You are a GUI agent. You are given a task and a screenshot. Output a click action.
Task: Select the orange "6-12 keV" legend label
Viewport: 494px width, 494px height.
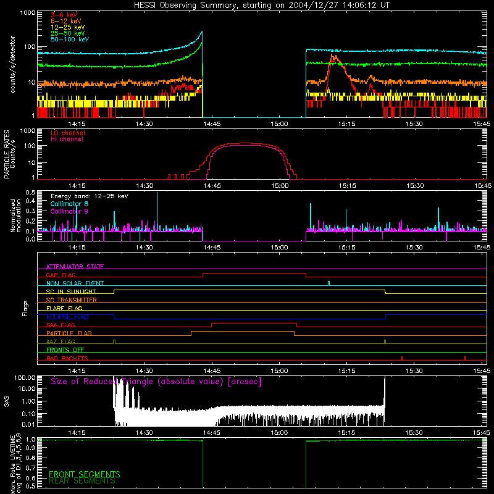click(x=66, y=21)
